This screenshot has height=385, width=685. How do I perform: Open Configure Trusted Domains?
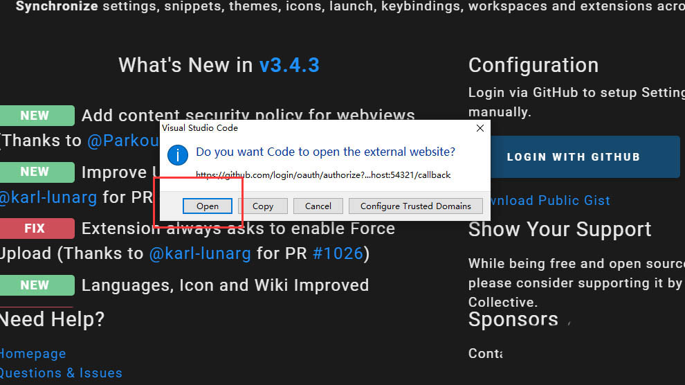(415, 206)
